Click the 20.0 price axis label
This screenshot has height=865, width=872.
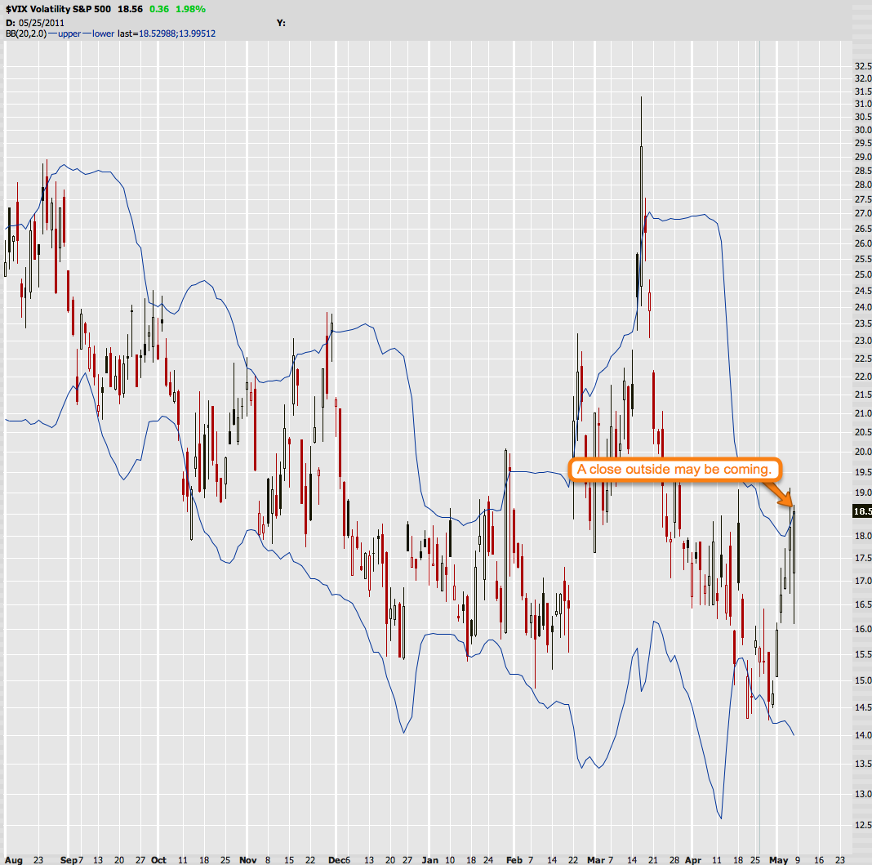coord(862,452)
